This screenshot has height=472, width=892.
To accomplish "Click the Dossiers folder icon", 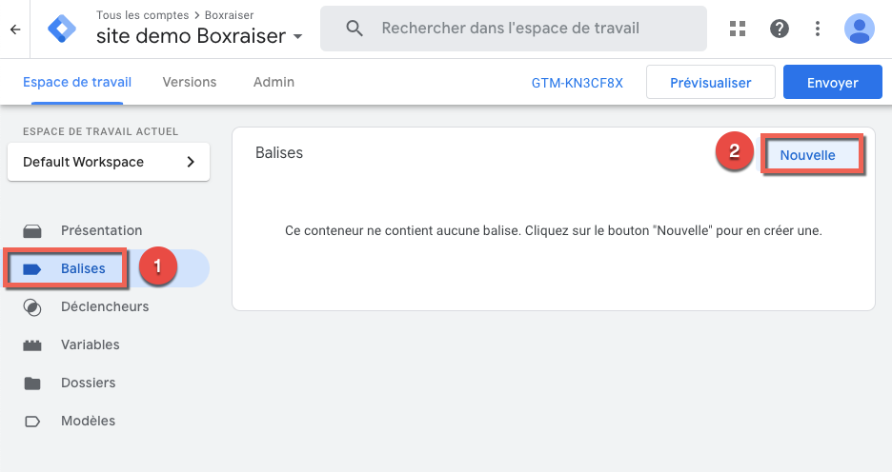I will (32, 383).
